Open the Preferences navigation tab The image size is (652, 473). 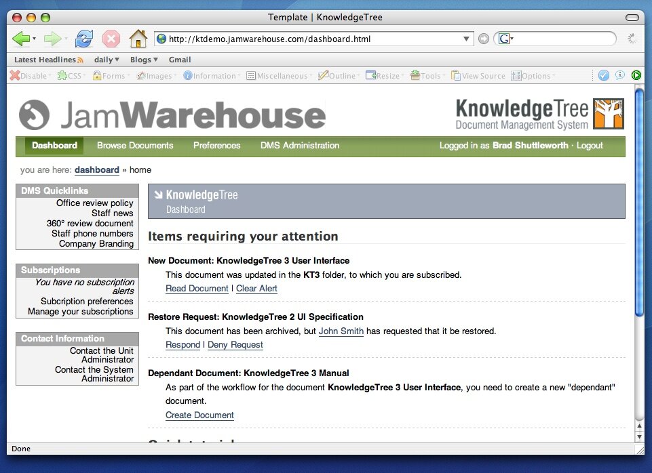coord(216,146)
